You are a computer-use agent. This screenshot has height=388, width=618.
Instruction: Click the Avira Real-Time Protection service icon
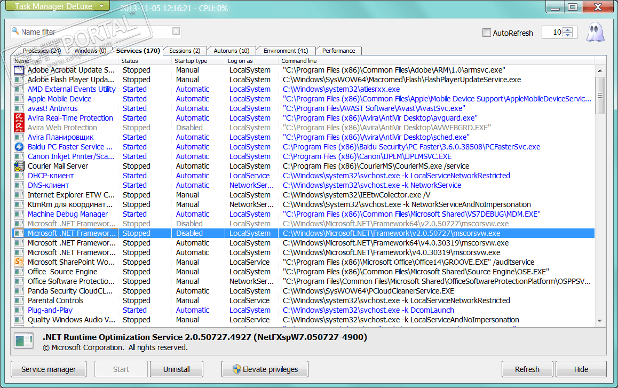[x=19, y=118]
